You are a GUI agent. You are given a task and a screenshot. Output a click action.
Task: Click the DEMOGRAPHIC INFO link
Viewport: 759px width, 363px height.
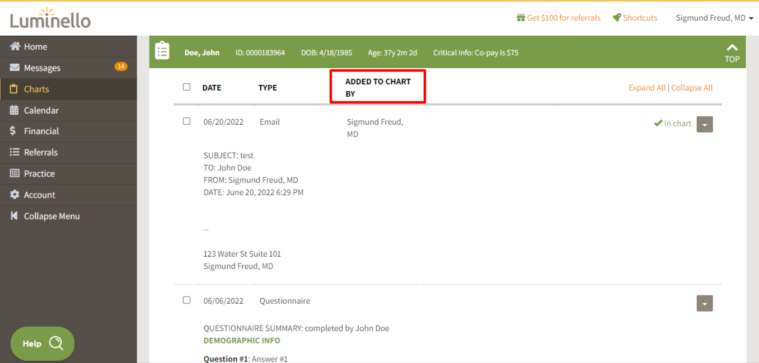(x=242, y=341)
